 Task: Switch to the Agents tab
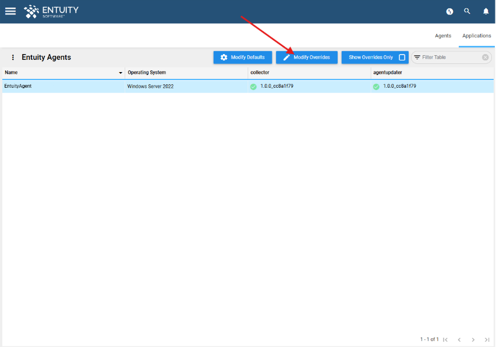(443, 35)
